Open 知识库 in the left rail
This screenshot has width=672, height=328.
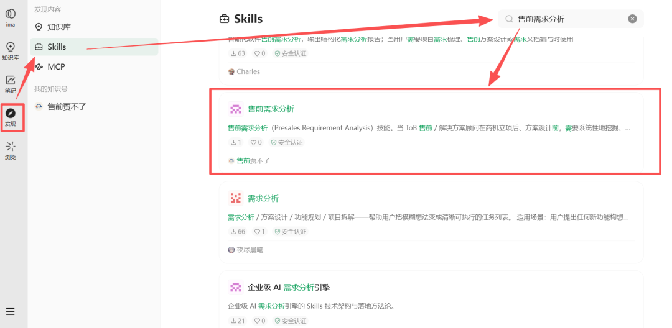click(11, 50)
